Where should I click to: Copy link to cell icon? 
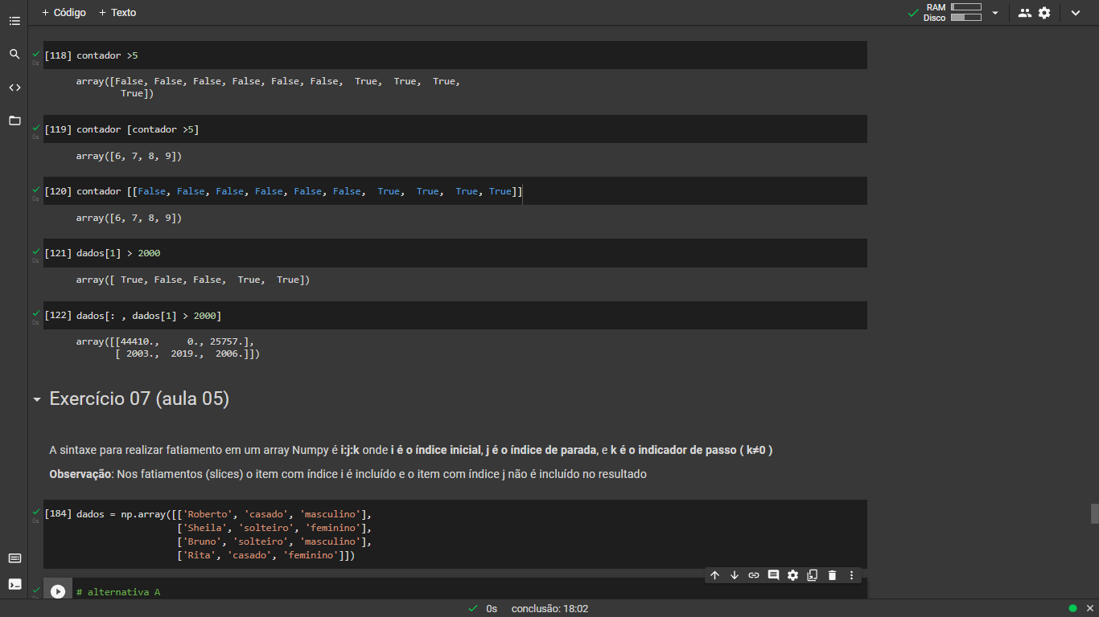coord(754,575)
